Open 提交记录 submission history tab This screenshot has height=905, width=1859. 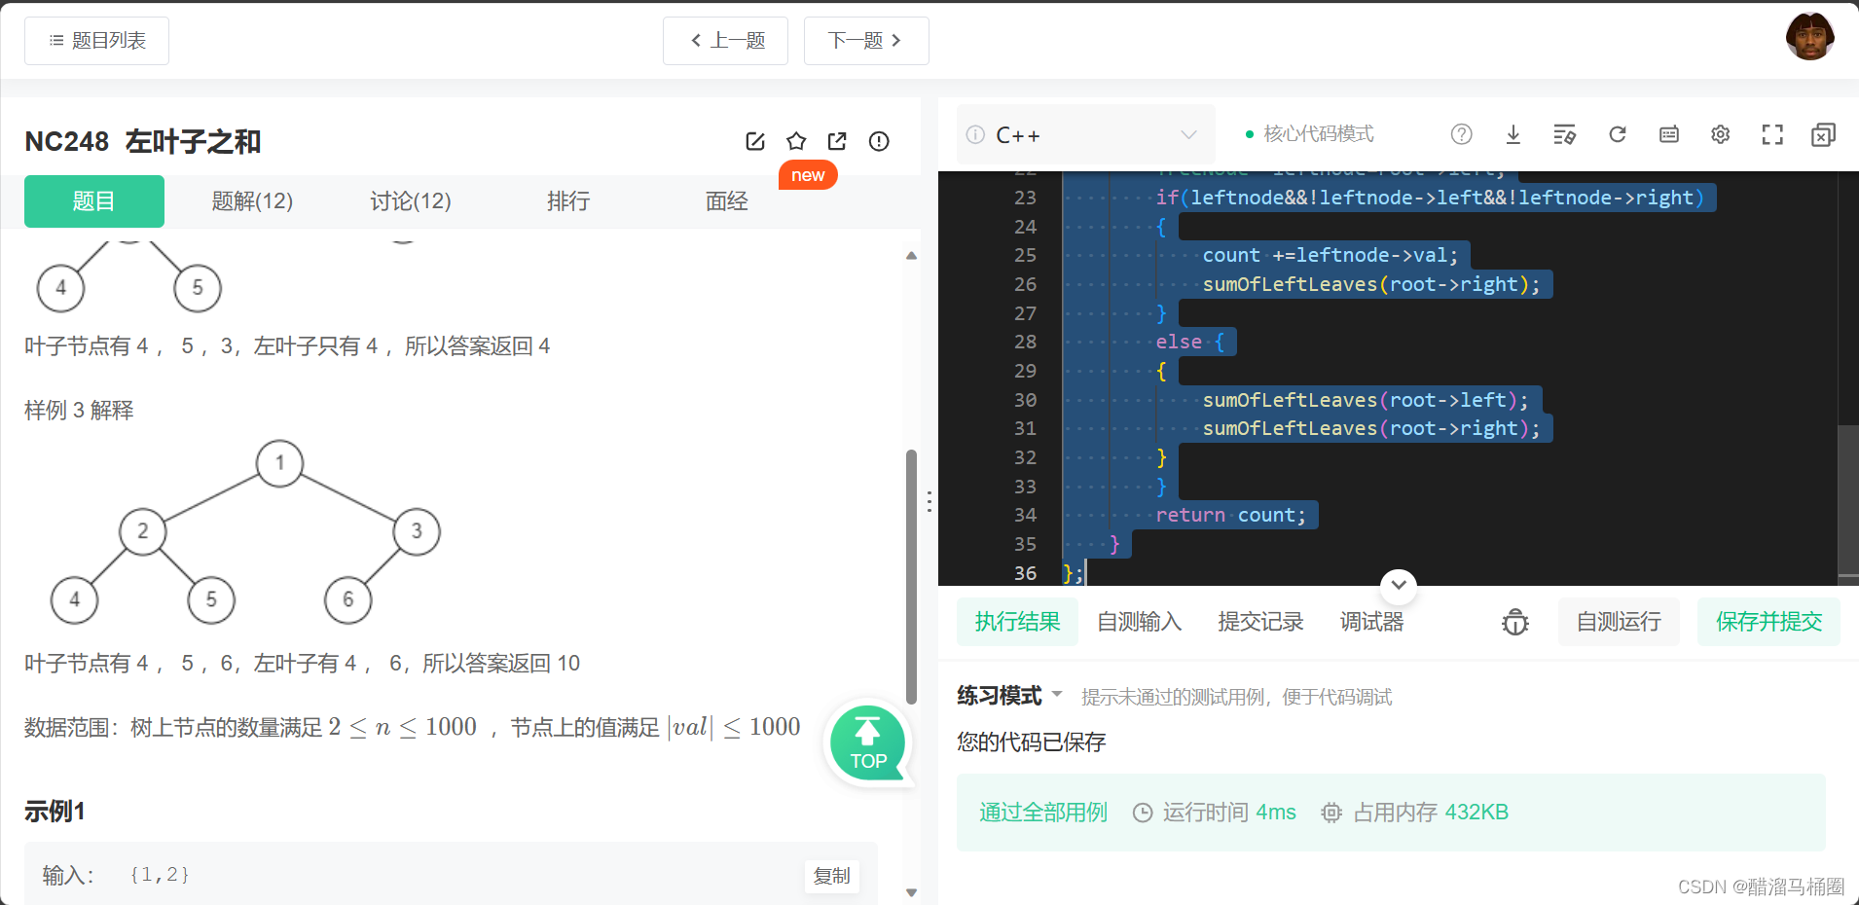tap(1260, 622)
